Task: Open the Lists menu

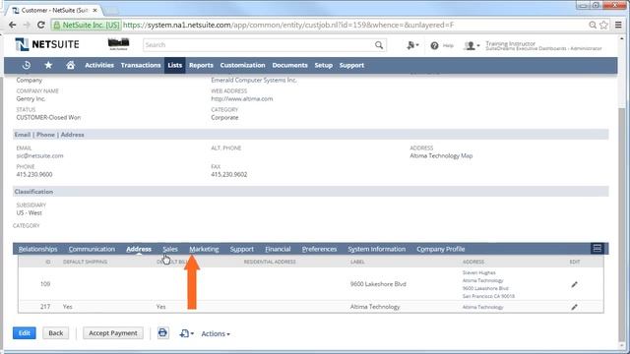Action: tap(175, 65)
